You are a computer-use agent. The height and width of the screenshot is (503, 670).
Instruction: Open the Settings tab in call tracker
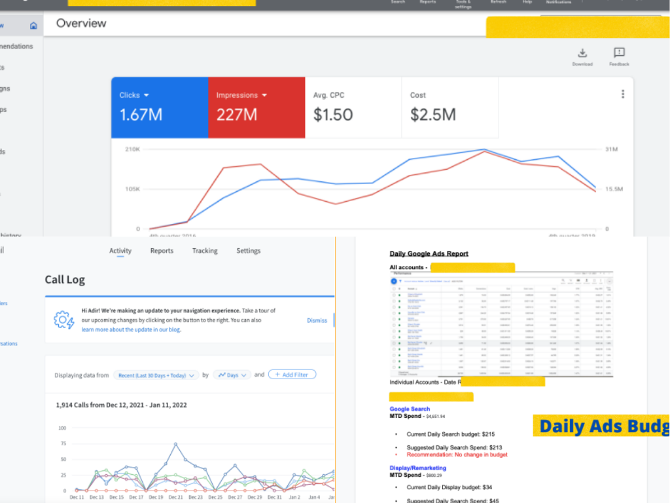click(x=248, y=251)
